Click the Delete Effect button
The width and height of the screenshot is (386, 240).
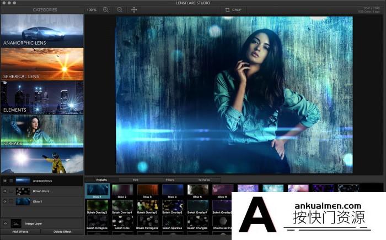click(x=62, y=232)
